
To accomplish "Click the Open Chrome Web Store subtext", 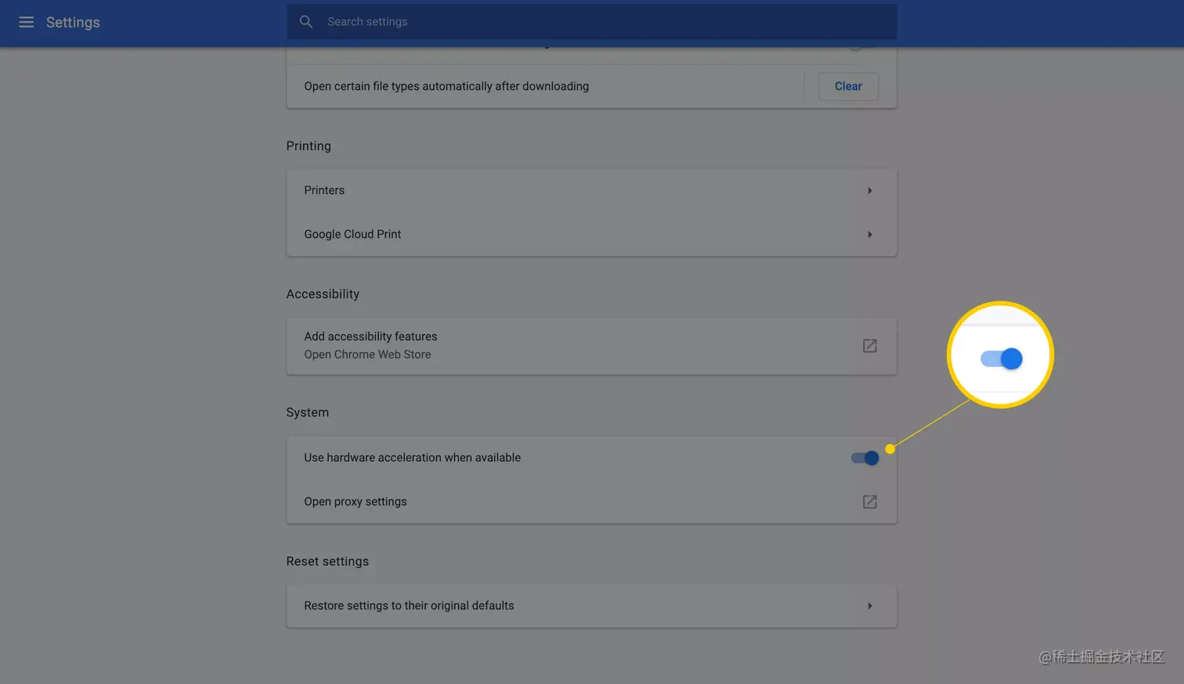I will [x=367, y=355].
